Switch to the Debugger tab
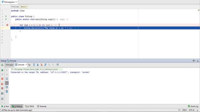Screen dimensions: 200x112 point(9,65)
